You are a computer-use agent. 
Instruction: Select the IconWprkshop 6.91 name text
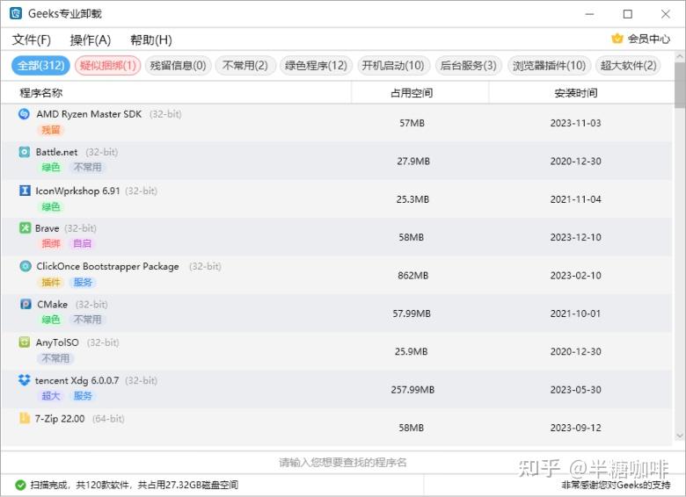[78, 191]
